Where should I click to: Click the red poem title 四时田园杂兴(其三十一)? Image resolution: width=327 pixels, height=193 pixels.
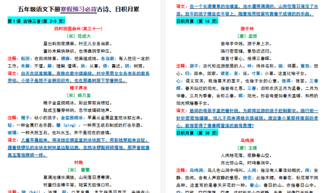[78, 29]
